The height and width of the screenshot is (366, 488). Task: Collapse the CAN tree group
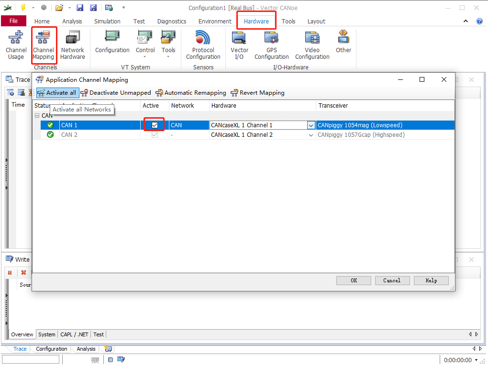coord(37,115)
